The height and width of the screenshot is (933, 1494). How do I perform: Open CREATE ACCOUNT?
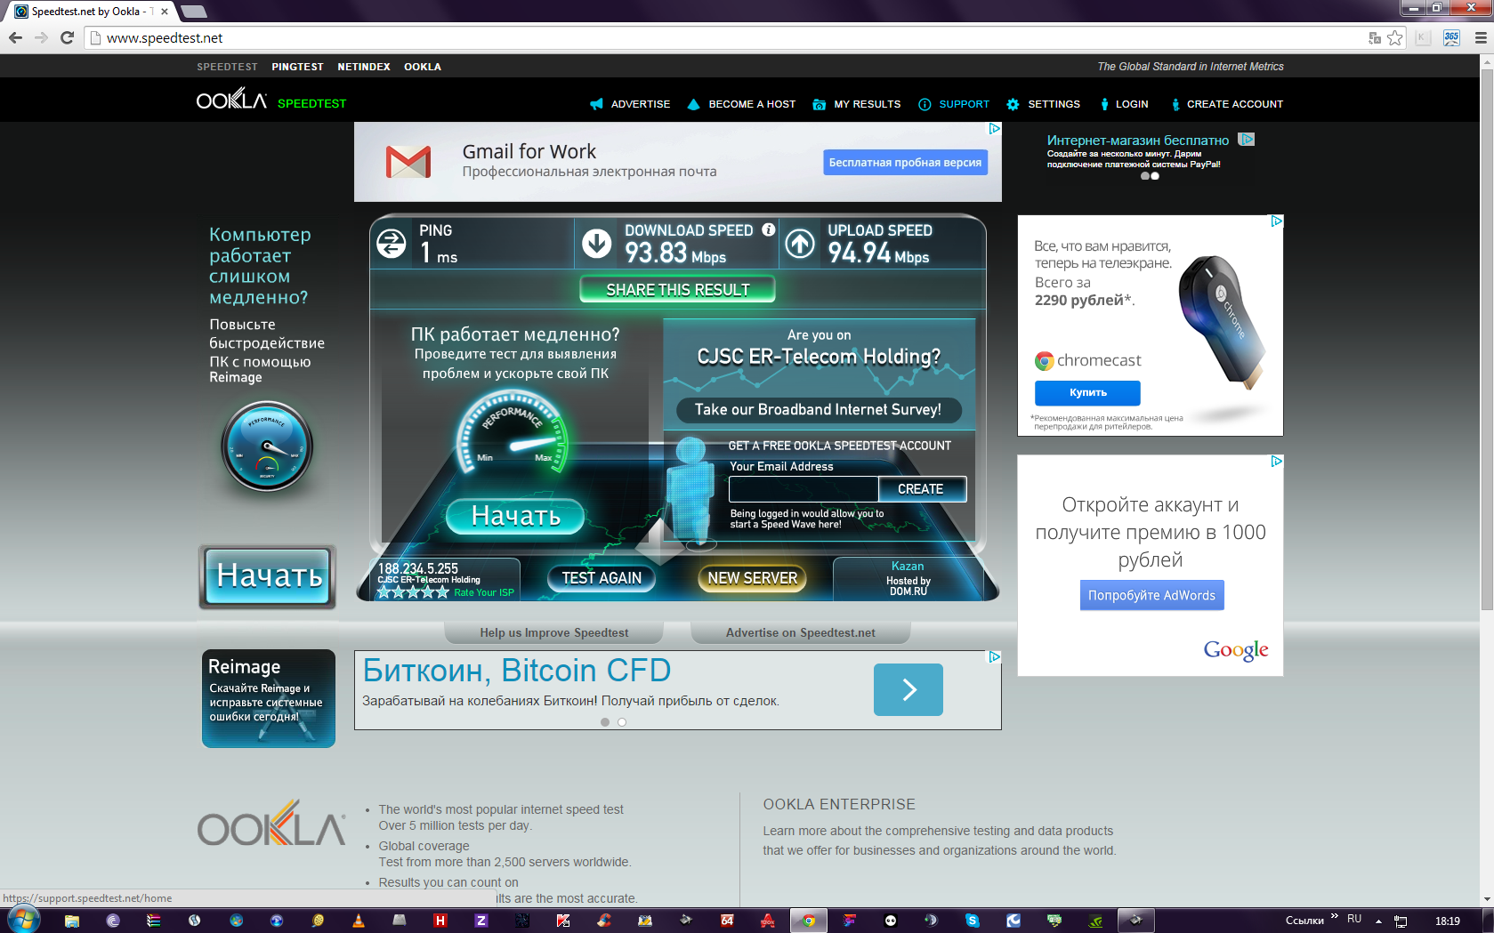1226,104
